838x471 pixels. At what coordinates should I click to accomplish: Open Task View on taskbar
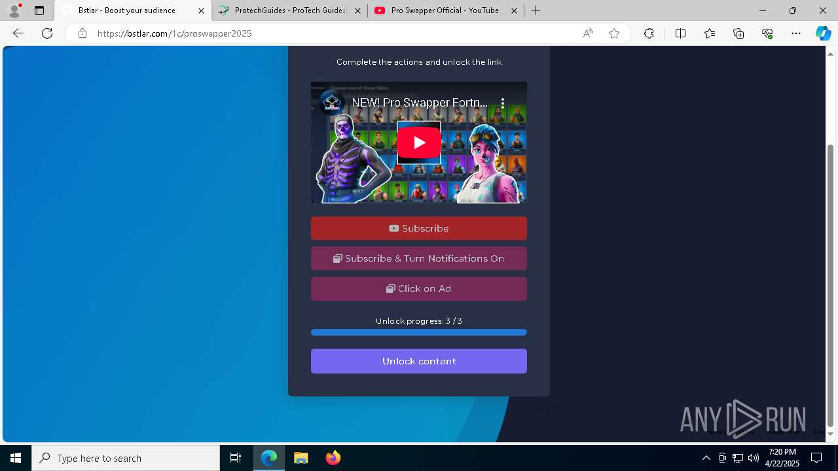click(x=236, y=458)
